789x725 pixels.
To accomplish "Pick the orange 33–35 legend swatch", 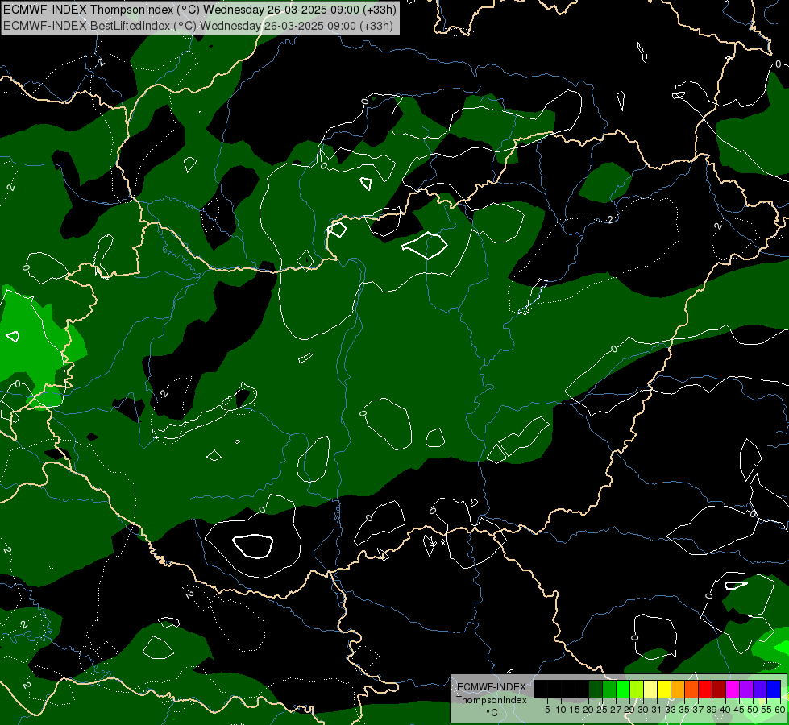I will (x=678, y=689).
